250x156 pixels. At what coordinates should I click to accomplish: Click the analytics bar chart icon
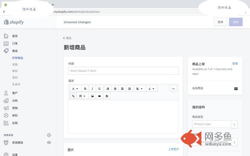click(6, 101)
